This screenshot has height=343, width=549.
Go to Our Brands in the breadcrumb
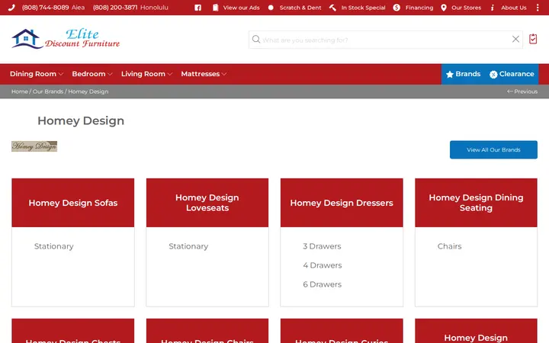(48, 91)
